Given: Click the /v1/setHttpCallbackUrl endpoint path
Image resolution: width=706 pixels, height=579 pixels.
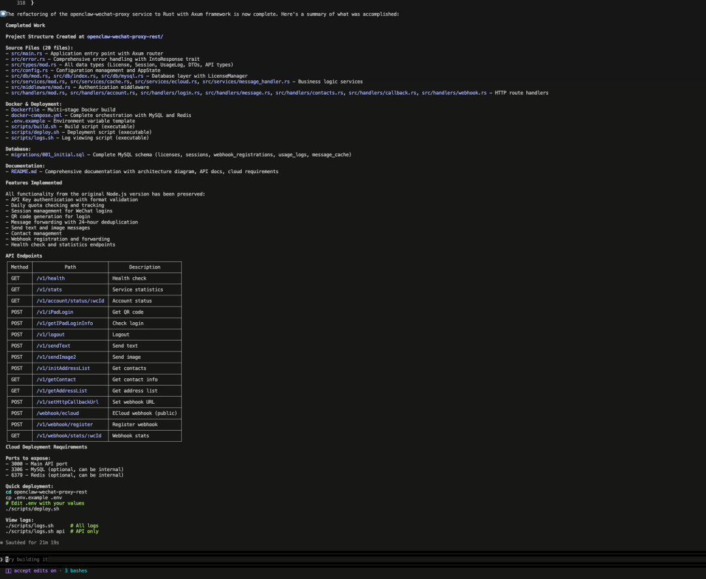Looking at the screenshot, I should pos(67,402).
